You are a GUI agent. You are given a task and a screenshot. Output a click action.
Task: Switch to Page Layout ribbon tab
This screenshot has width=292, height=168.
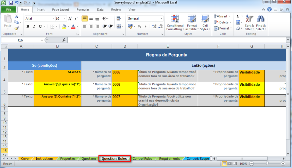click(x=61, y=10)
